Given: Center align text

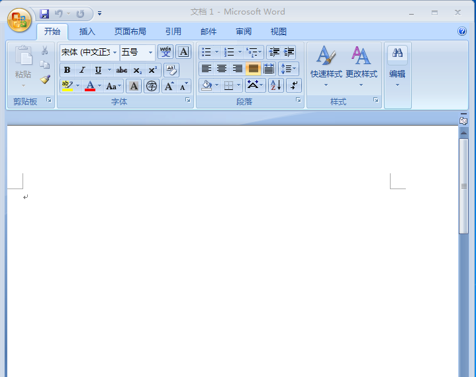Looking at the screenshot, I should point(222,69).
